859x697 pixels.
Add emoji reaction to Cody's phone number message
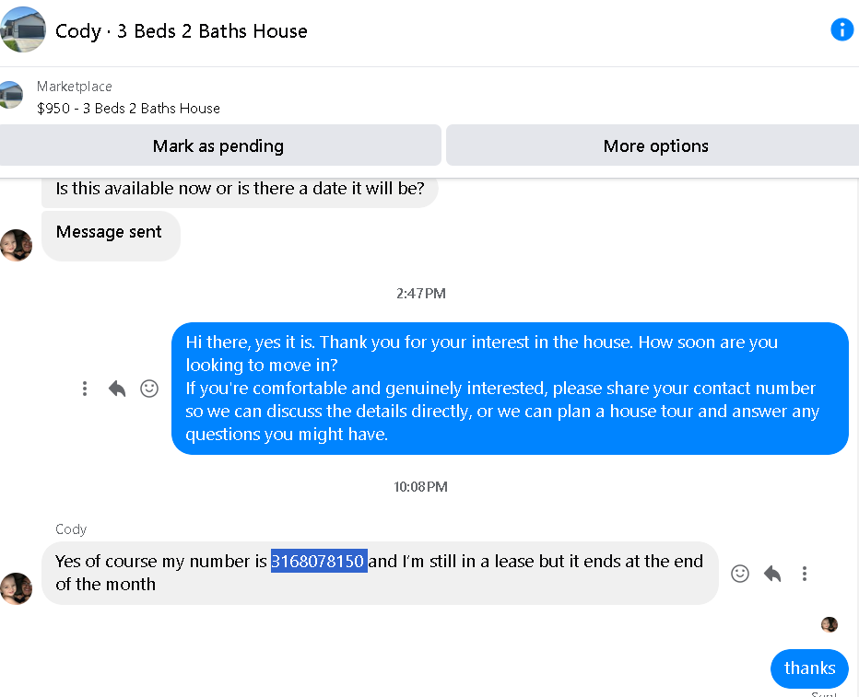click(x=739, y=574)
